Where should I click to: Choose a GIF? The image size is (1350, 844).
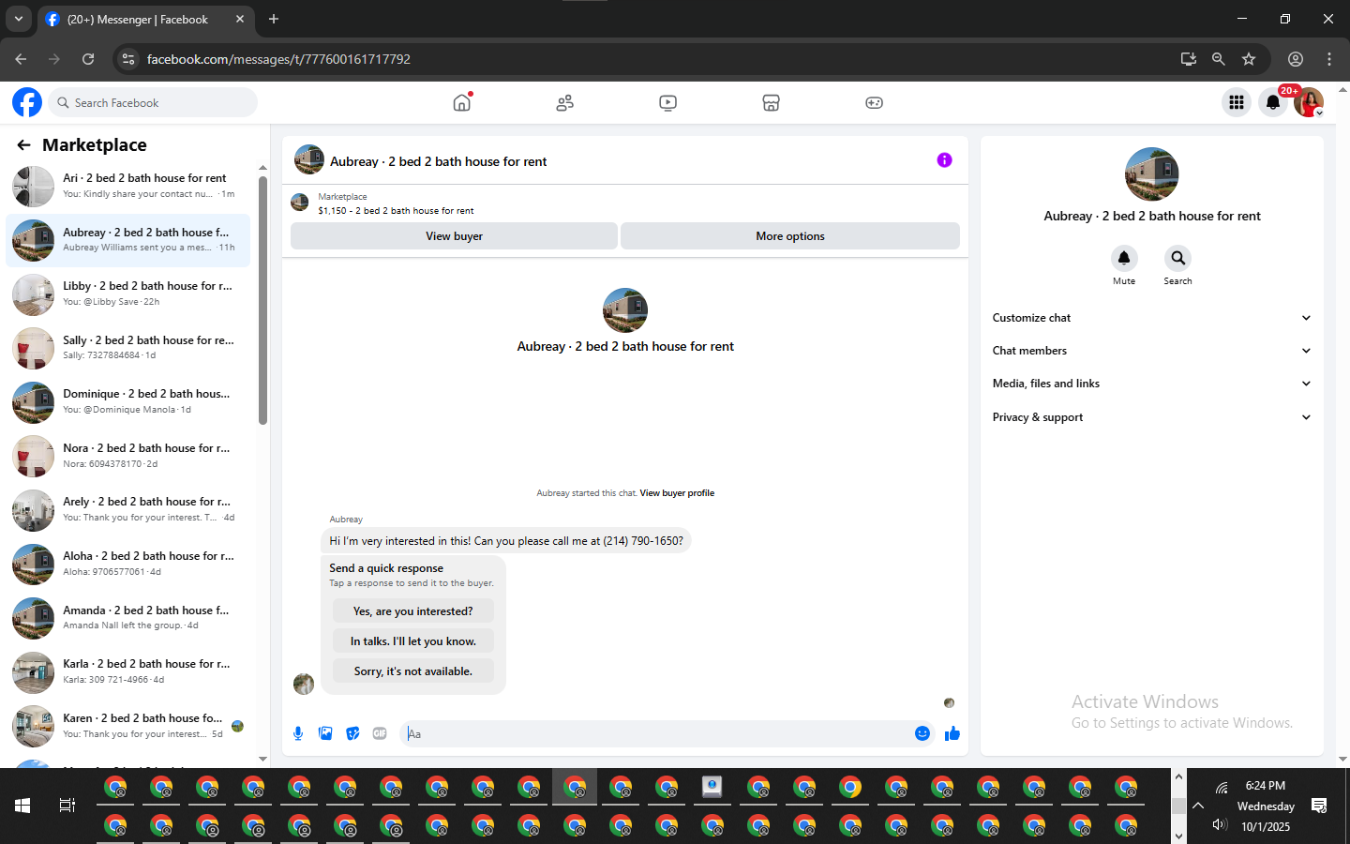(380, 733)
